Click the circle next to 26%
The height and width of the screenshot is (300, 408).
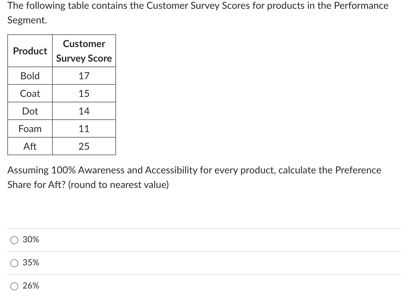[14, 286]
